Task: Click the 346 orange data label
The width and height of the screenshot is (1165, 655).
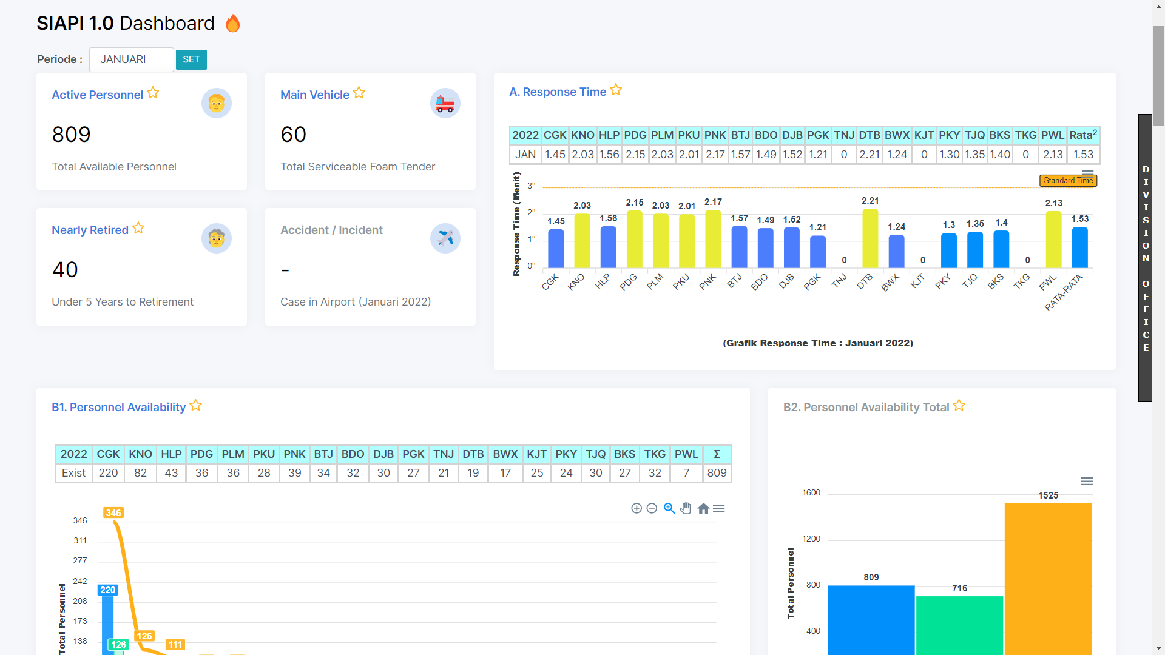Action: [x=113, y=512]
